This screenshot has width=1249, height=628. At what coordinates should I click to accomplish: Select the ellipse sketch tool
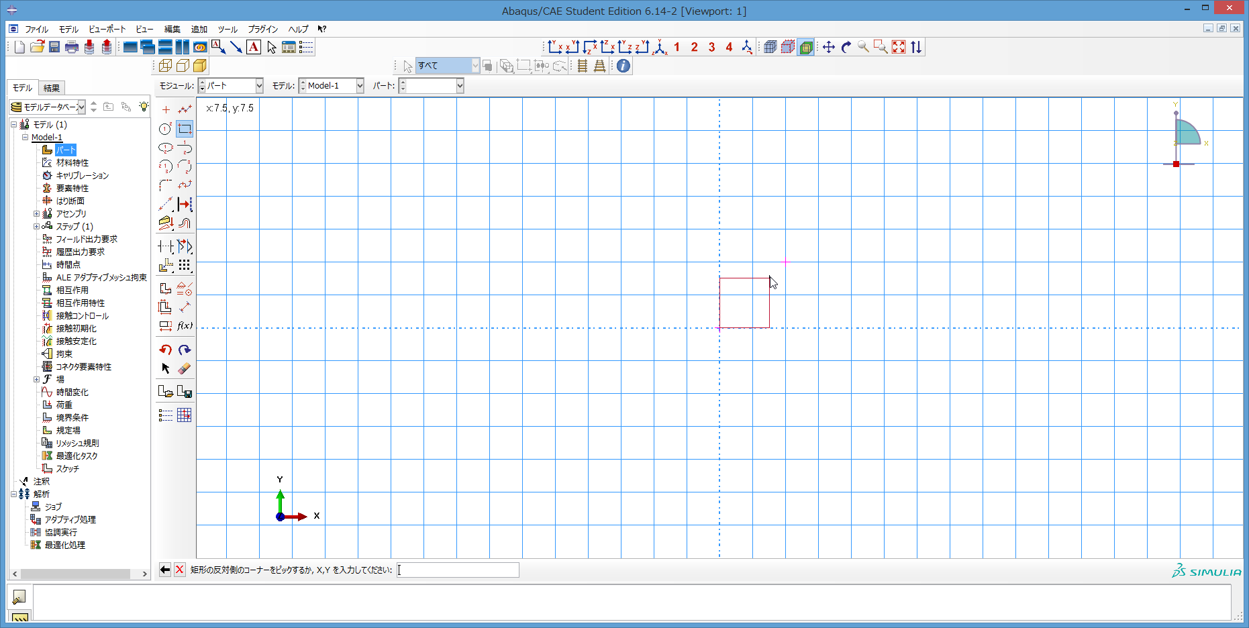pos(166,148)
